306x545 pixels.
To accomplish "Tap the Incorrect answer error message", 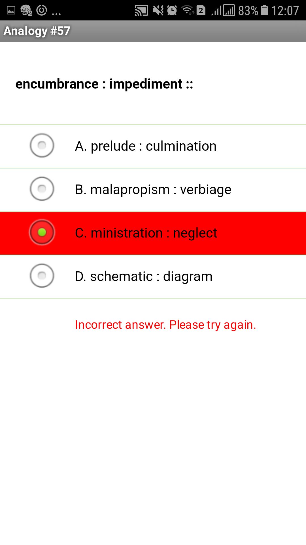I will [x=166, y=324].
